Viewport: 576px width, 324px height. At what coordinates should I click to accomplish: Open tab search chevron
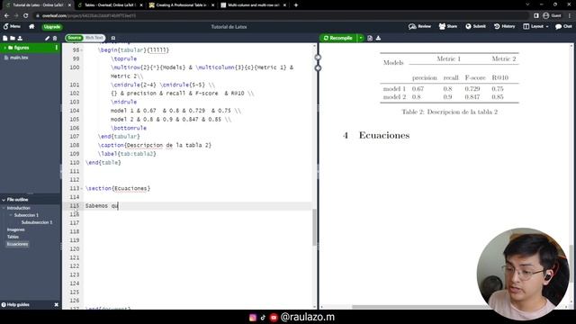(527, 4)
